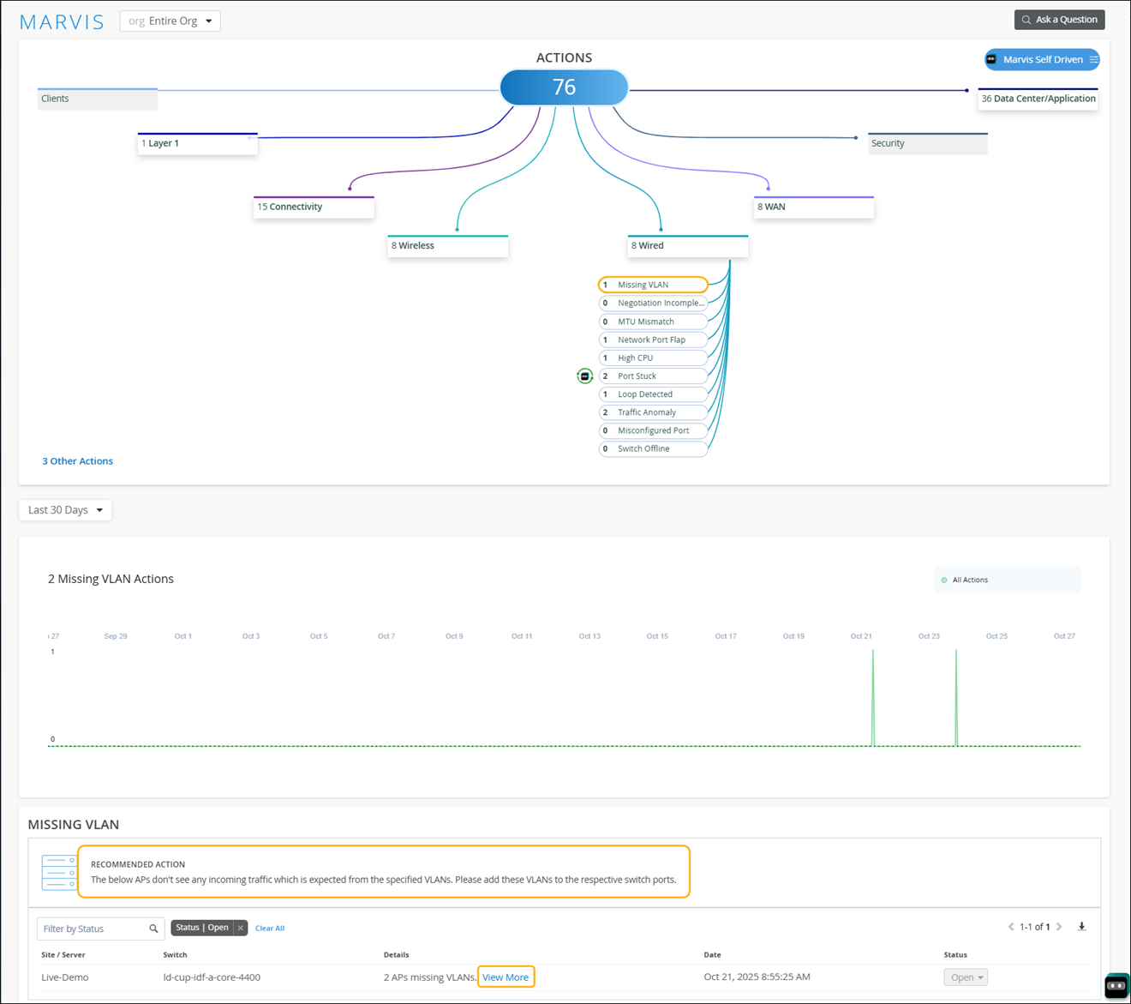The height and width of the screenshot is (1004, 1131).
Task: Download the Missing VLAN list
Action: pos(1081,927)
